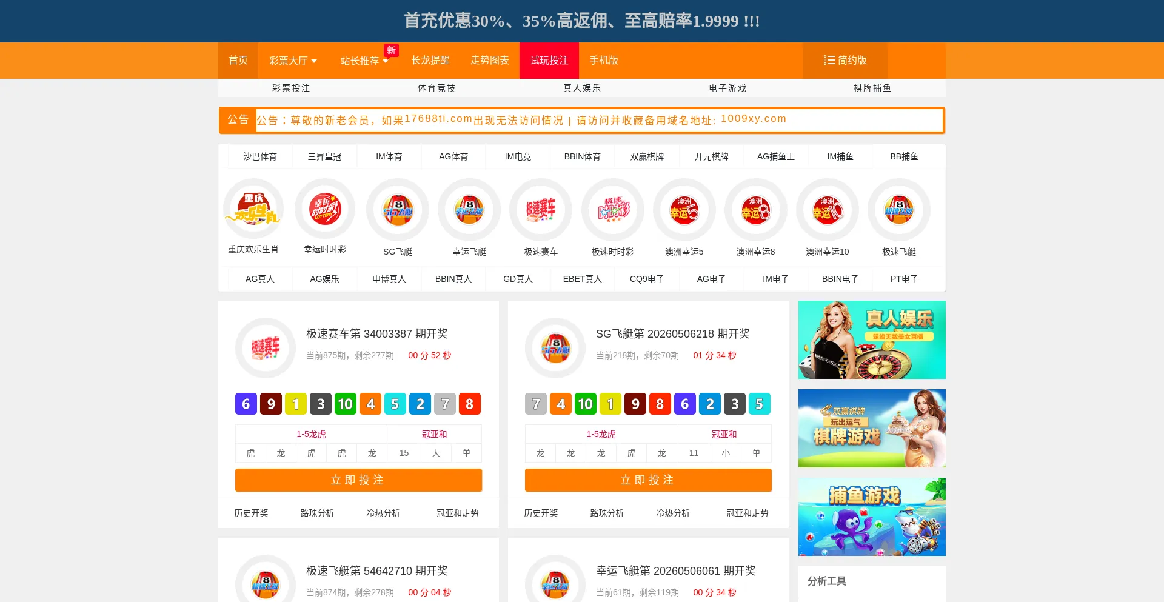The height and width of the screenshot is (602, 1164).
Task: Click 立即投注 under 极速赛车
Action: (x=358, y=480)
